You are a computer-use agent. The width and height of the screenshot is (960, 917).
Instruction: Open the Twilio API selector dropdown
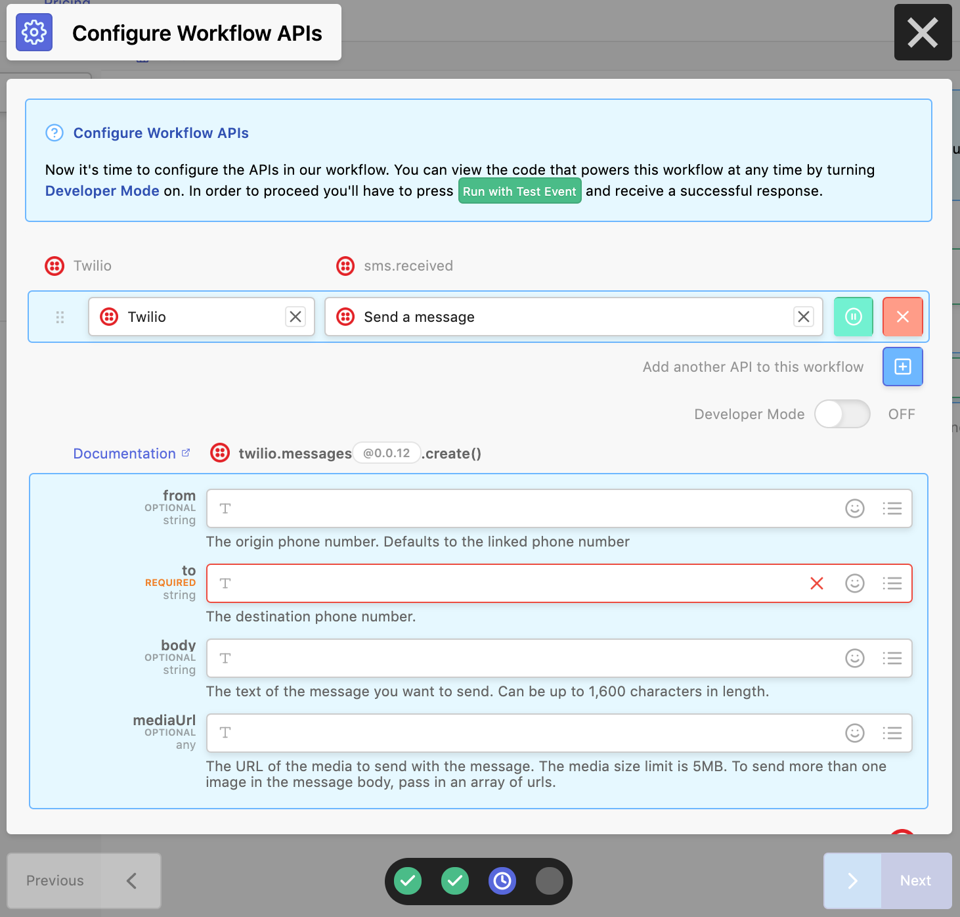click(202, 317)
